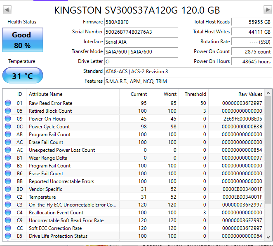Select Reported Uncorrectable Errors attribute name
Image resolution: width=273 pixels, height=246 pixels.
(x=61, y=181)
